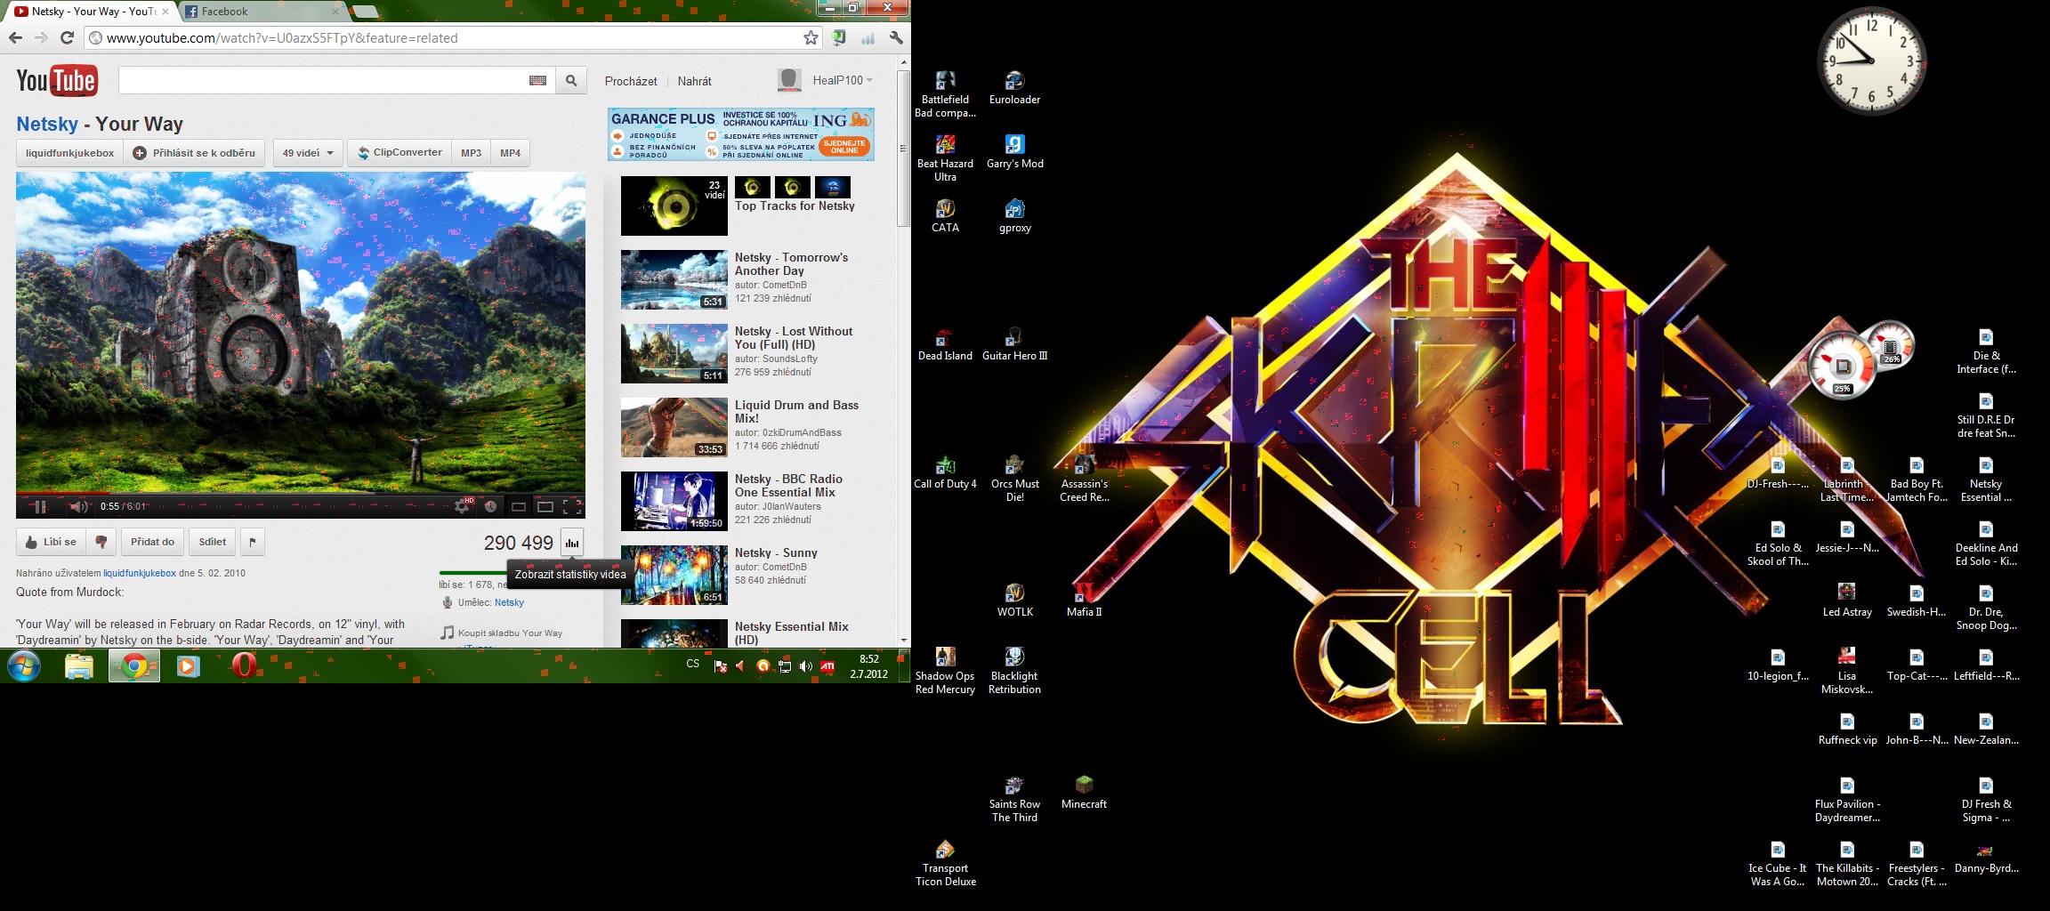Select the Garry's Mod desktop icon
Image resolution: width=2050 pixels, height=911 pixels.
click(1015, 151)
